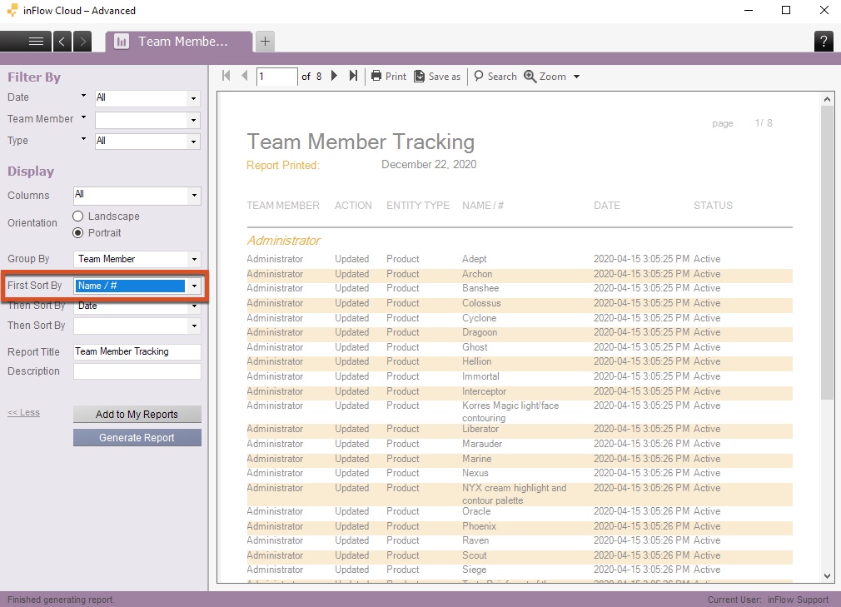Jump to first report page
The width and height of the screenshot is (841, 607).
point(226,76)
